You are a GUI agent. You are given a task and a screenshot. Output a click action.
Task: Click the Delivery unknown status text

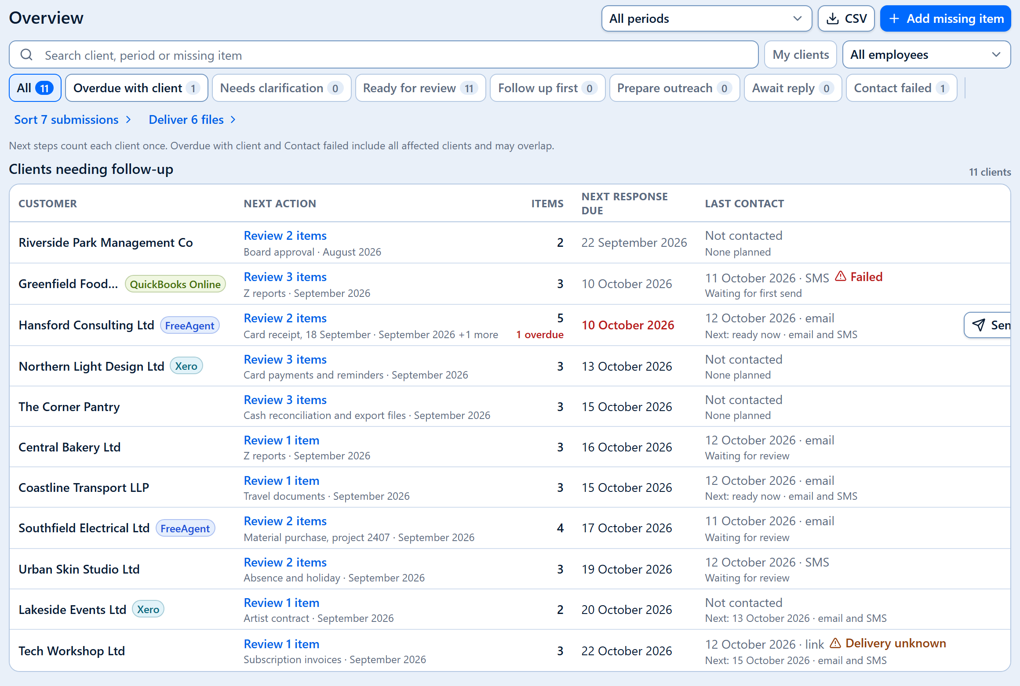click(x=896, y=643)
